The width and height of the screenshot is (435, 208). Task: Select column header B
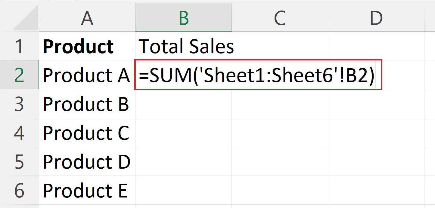[184, 17]
